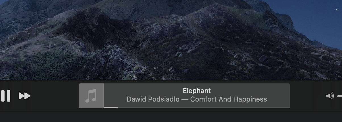Screen dimensions: 342x122
Task: Jump near the end of the progress bar
Action: [284, 107]
